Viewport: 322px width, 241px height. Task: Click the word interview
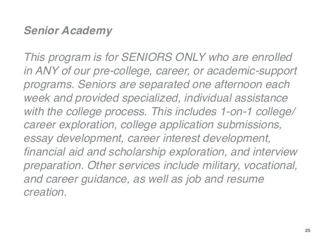click(x=275, y=152)
